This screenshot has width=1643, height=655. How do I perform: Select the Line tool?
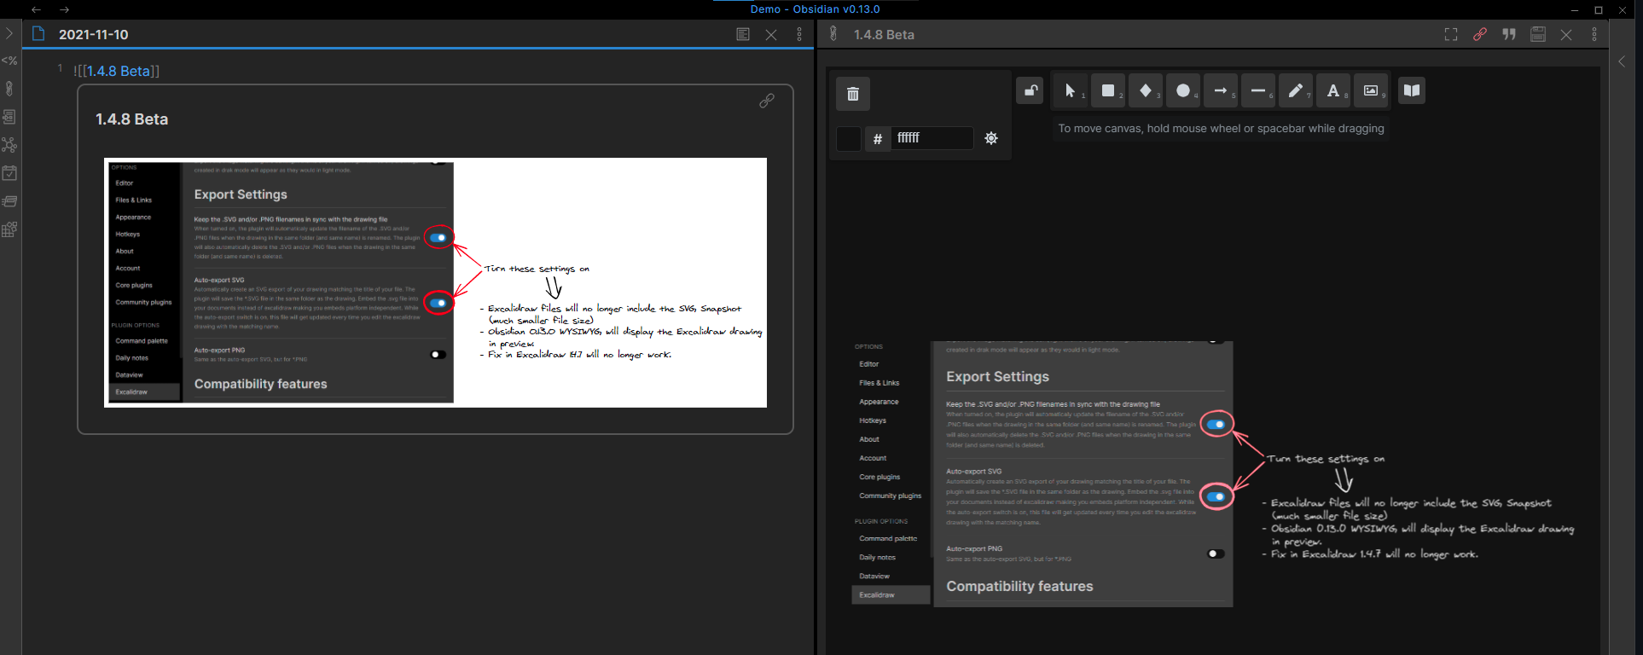click(x=1258, y=90)
